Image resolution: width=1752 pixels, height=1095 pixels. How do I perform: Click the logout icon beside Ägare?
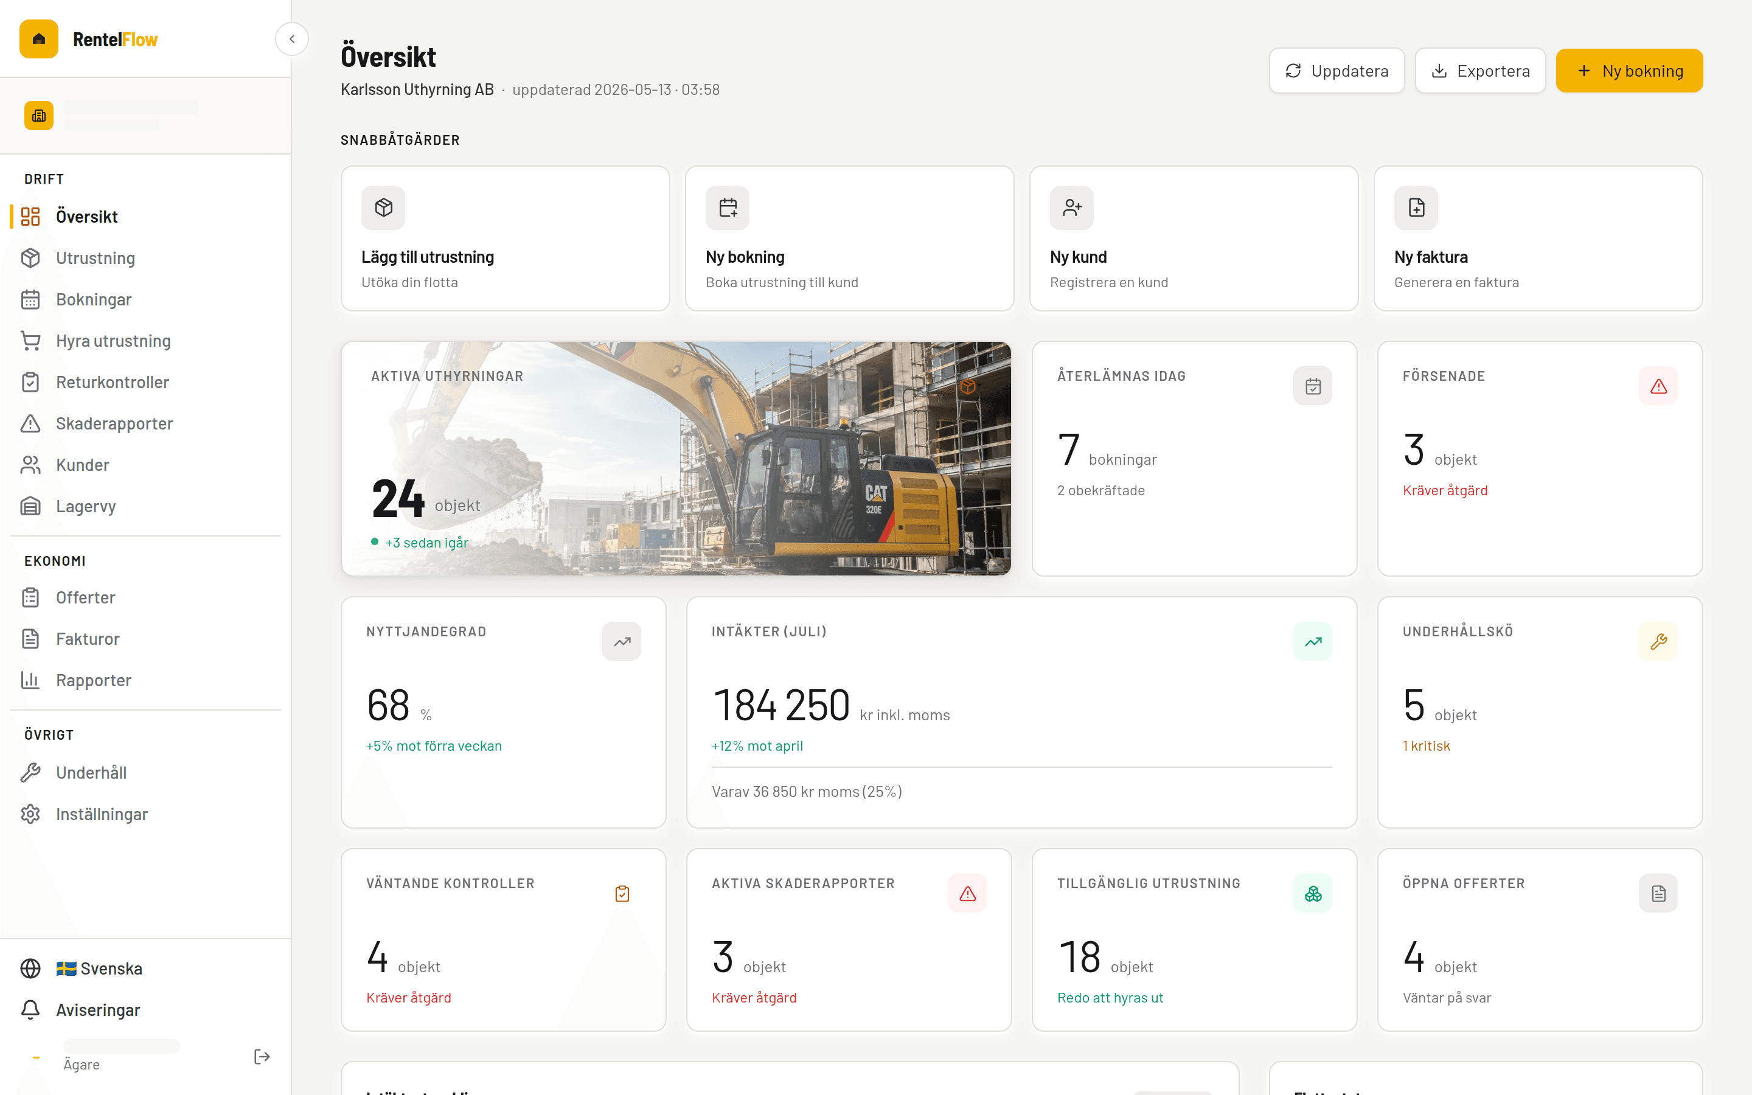click(262, 1057)
